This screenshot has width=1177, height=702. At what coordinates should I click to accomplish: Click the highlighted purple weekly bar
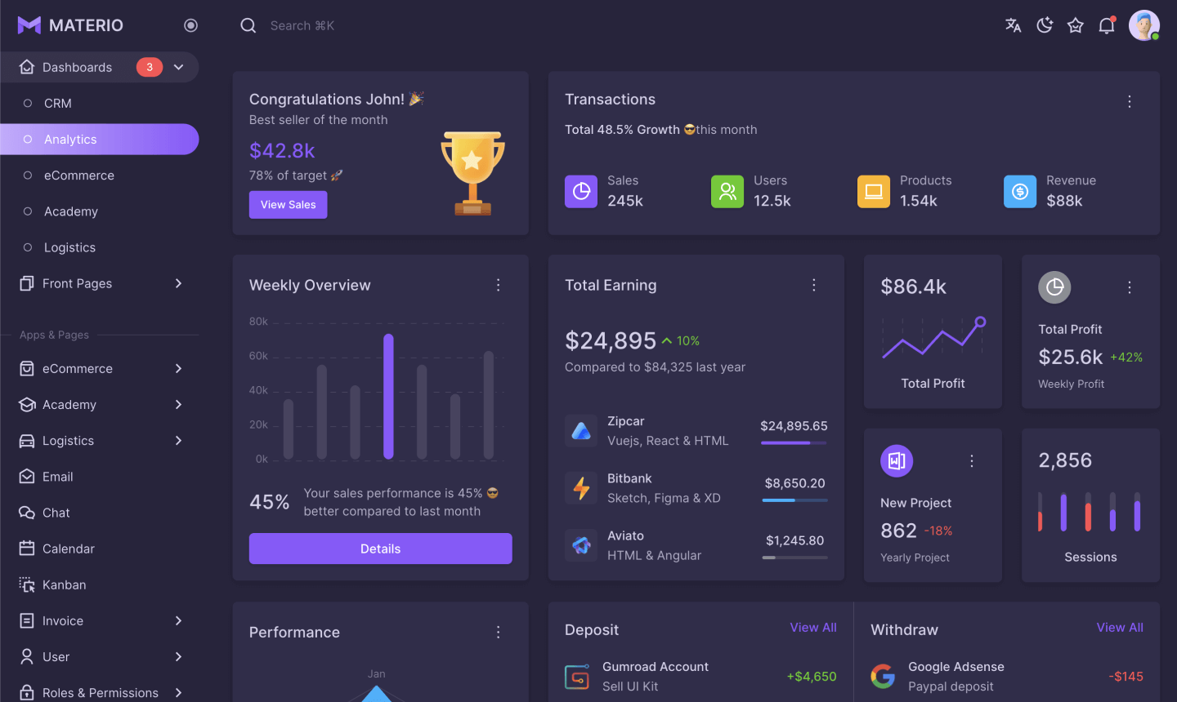[388, 396]
